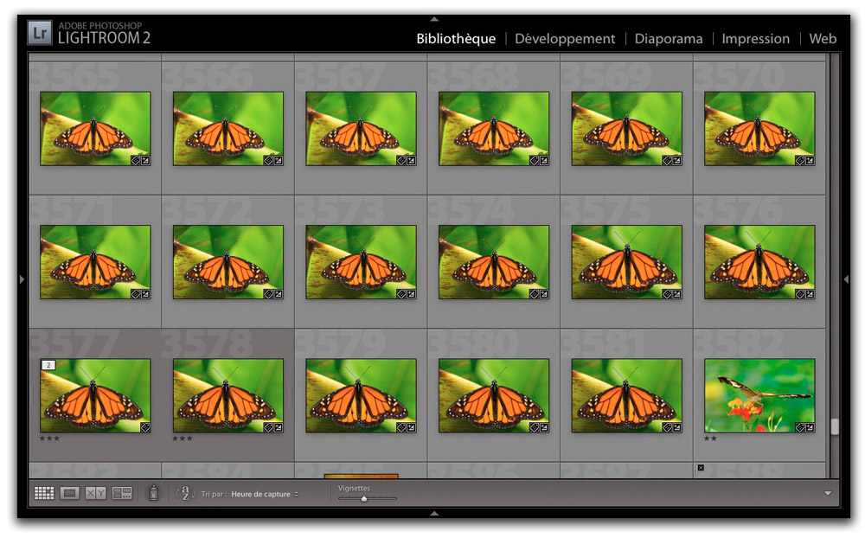Click the develop adjustments badge on photo 3568
Viewport: 865px width, 538px height.
[544, 161]
